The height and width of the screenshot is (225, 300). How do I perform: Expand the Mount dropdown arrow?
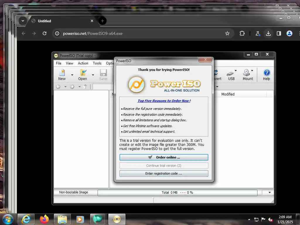[252, 71]
